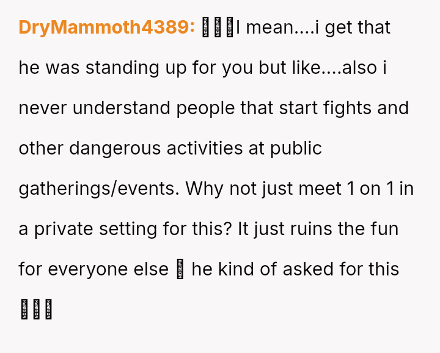Click the last emoji before "I mean"

[x=229, y=28]
